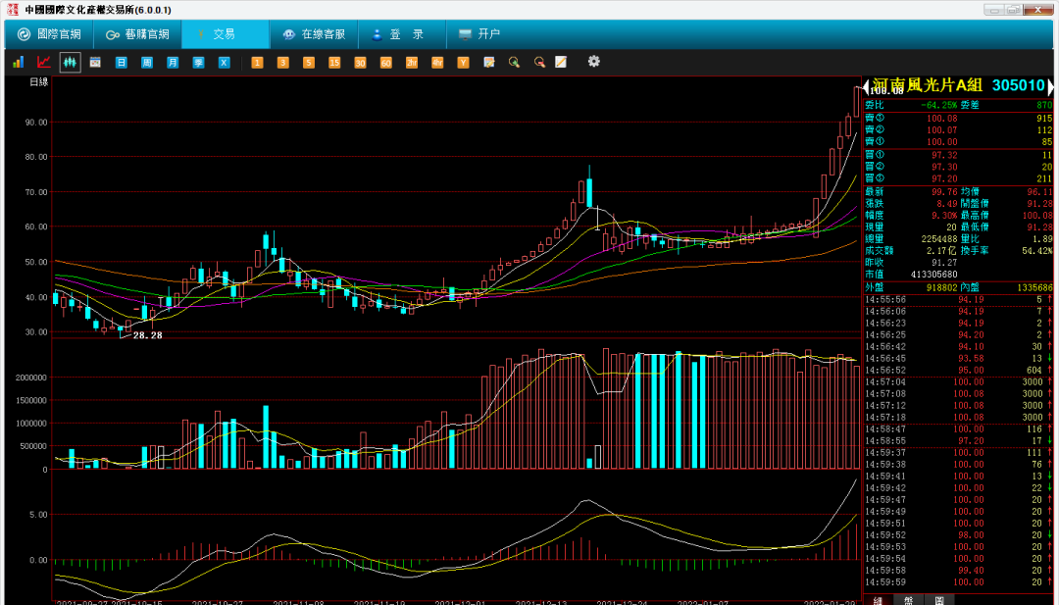The width and height of the screenshot is (1059, 605).
Task: Open the note/edit indicator icon
Action: click(489, 62)
